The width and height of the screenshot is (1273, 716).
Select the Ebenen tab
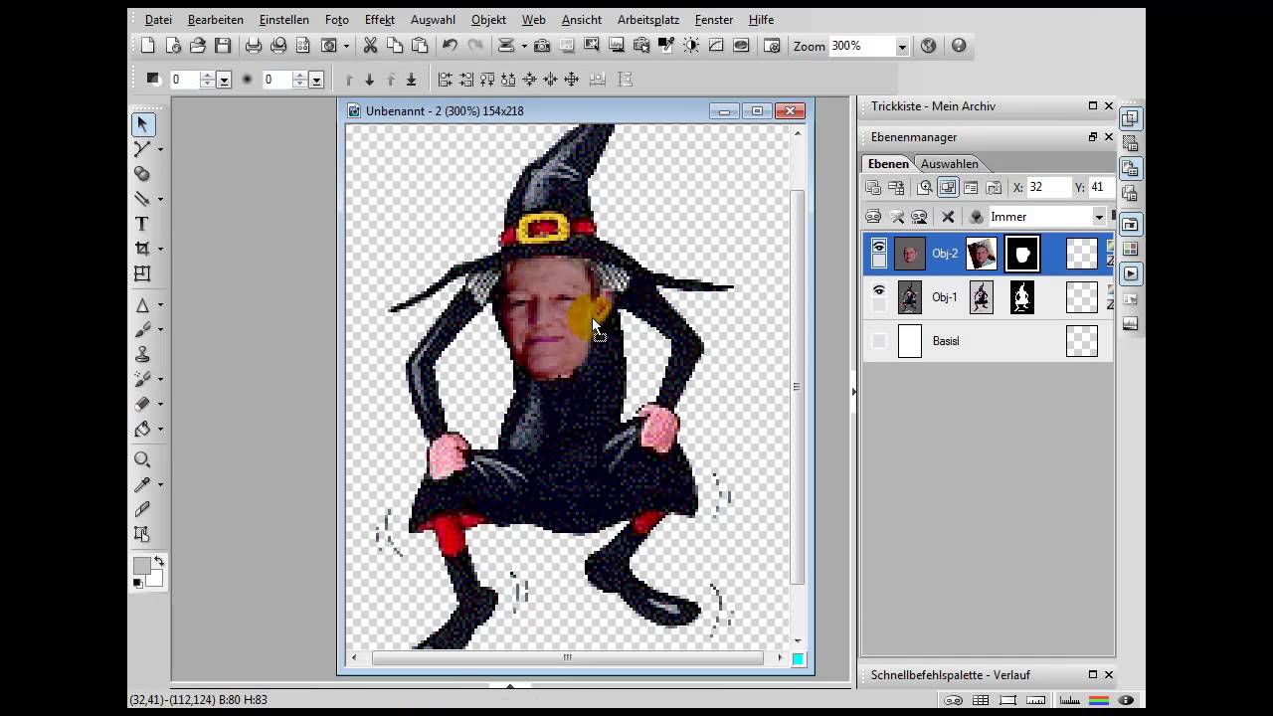888,164
